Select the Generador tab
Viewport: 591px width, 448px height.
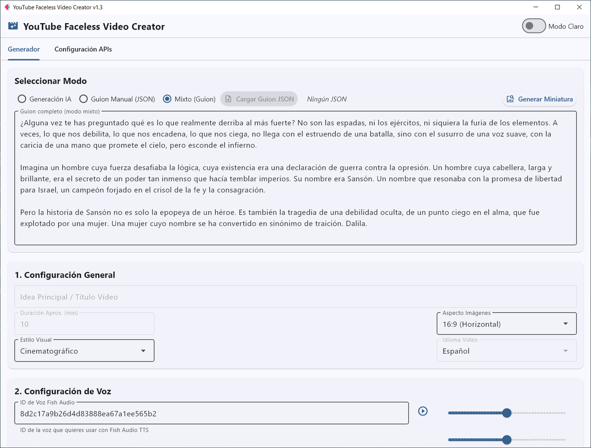24,49
